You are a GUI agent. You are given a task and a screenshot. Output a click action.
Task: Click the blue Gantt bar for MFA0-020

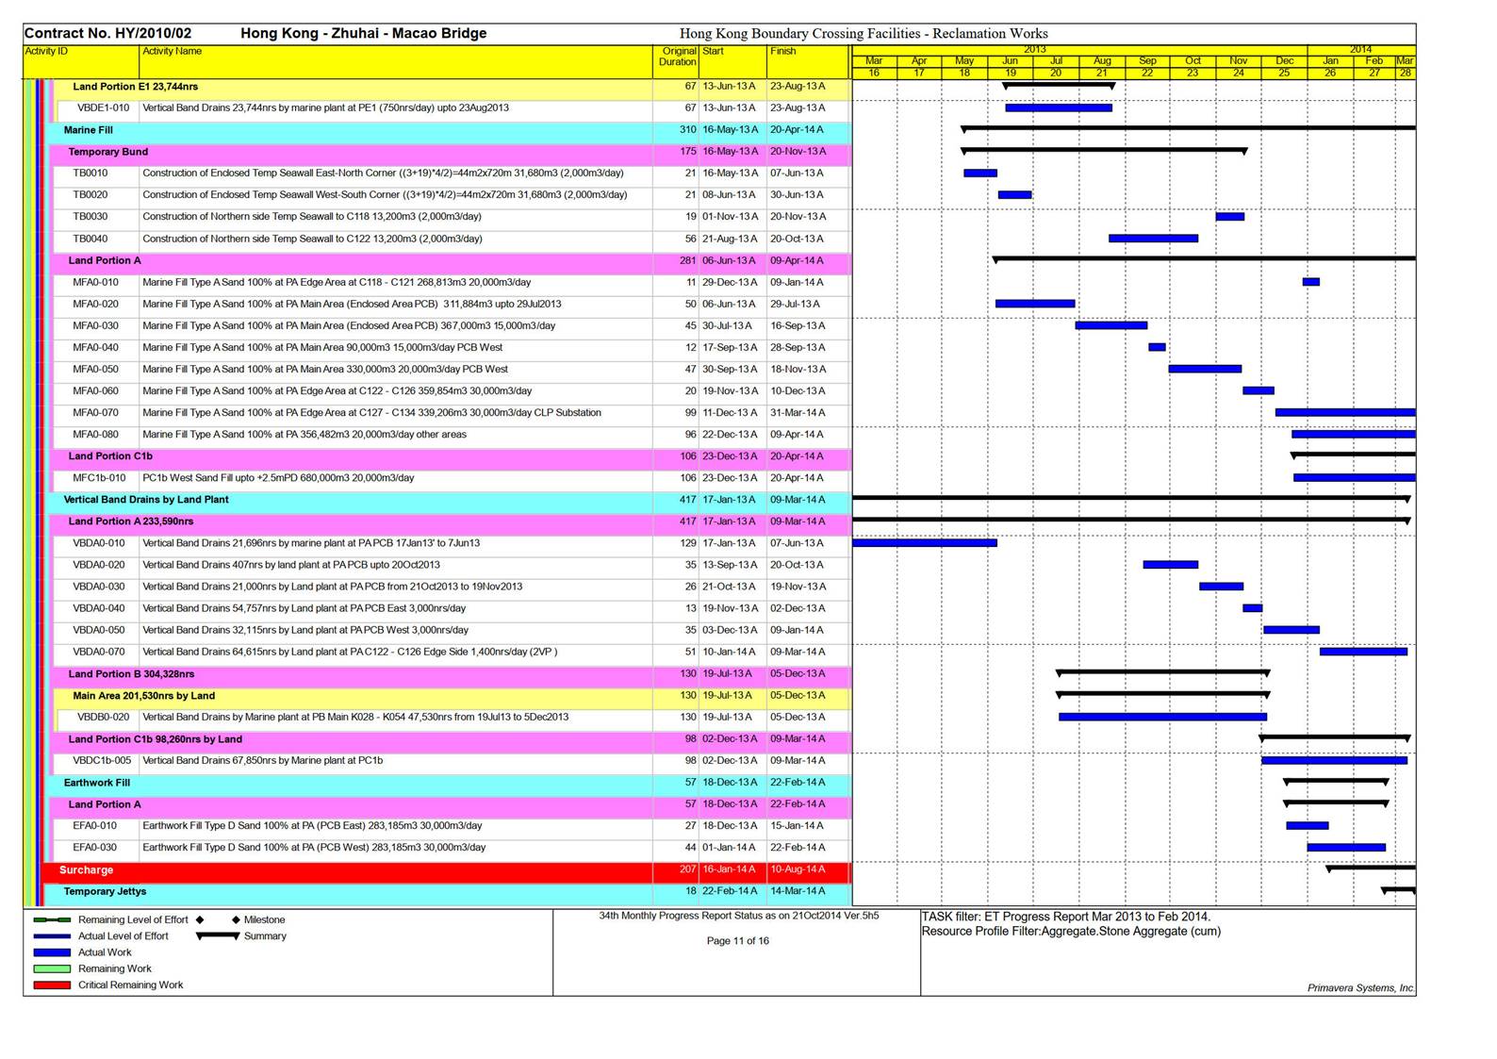point(1035,304)
